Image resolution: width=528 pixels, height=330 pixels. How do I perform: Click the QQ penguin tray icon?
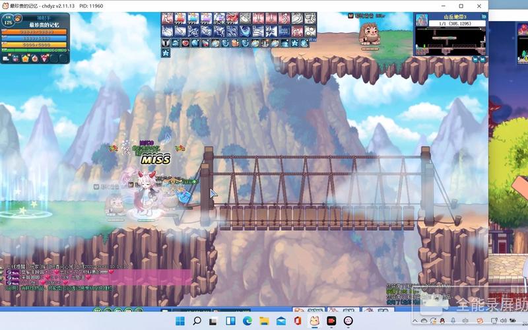[442, 321]
